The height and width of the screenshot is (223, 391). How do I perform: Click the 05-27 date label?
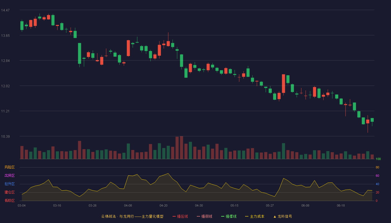[x=270, y=205]
